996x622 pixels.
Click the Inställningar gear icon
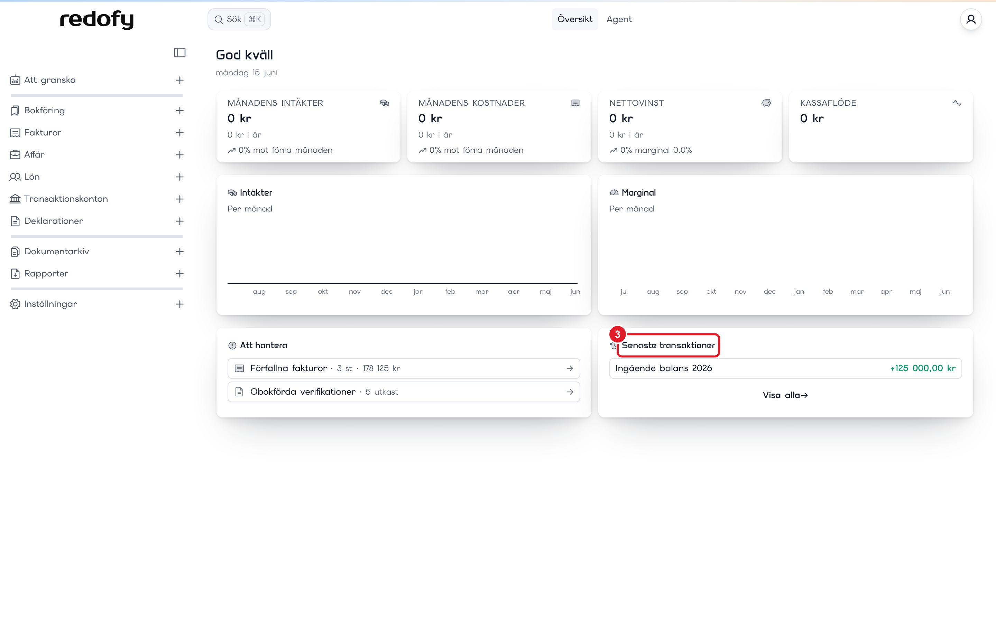point(15,304)
